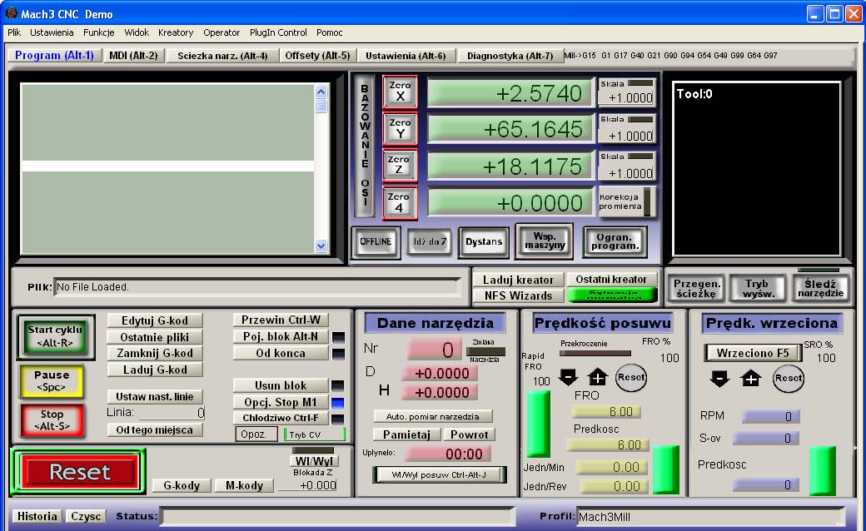Switch to Sciezka narz. (Alt-4) tab
The height and width of the screenshot is (531, 866).
(222, 56)
